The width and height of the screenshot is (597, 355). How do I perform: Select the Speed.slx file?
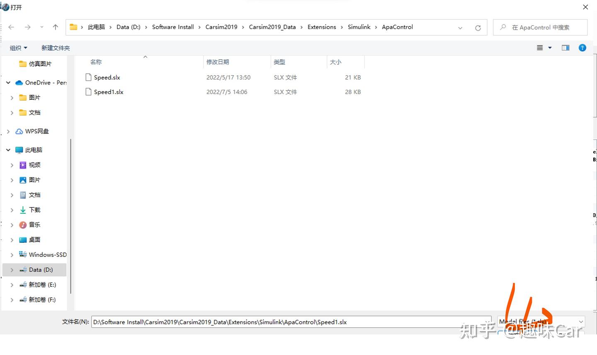point(107,77)
